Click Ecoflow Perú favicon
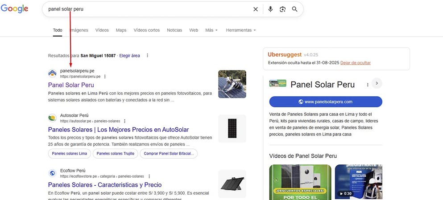 point(52,173)
